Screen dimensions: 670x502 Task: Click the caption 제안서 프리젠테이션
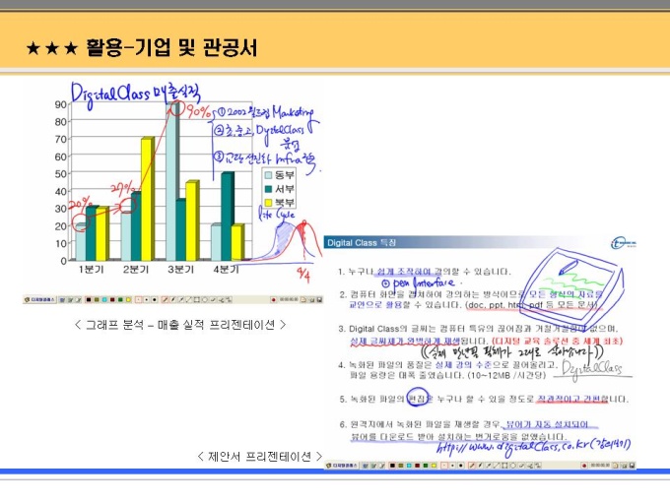point(260,457)
